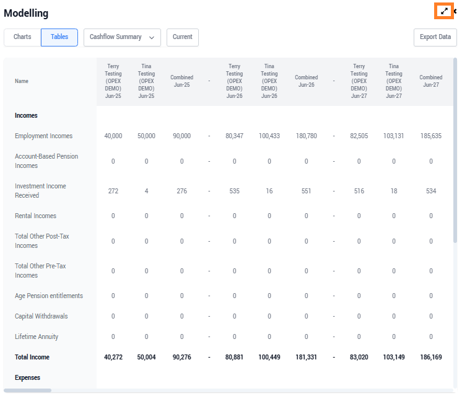
Task: Click the Expenses section heading
Action: tap(27, 377)
